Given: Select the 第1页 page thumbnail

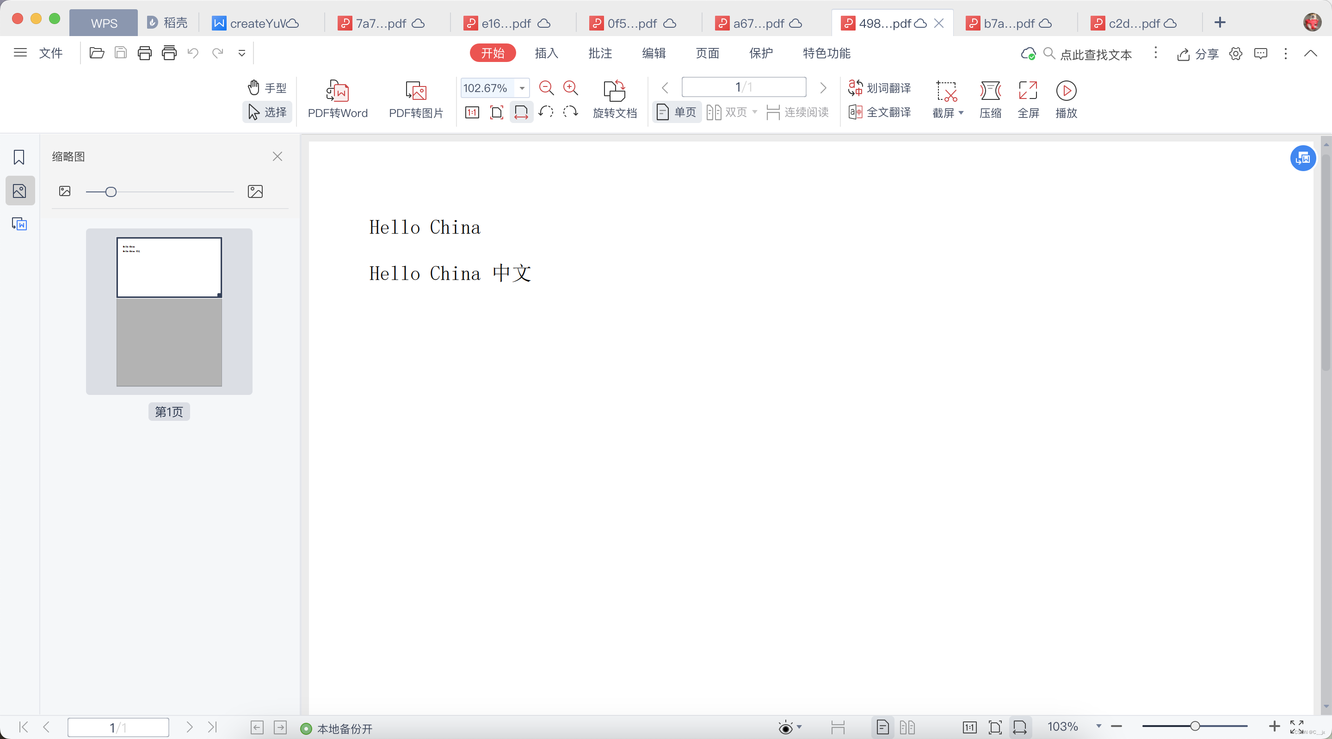Looking at the screenshot, I should pyautogui.click(x=169, y=312).
